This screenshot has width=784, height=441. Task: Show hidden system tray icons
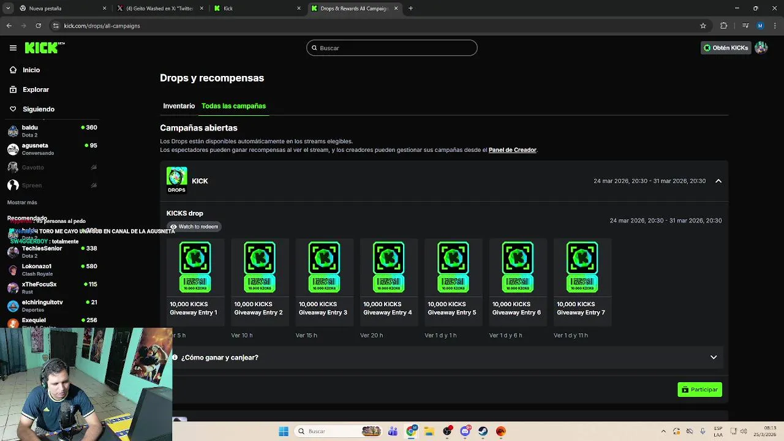tap(663, 431)
